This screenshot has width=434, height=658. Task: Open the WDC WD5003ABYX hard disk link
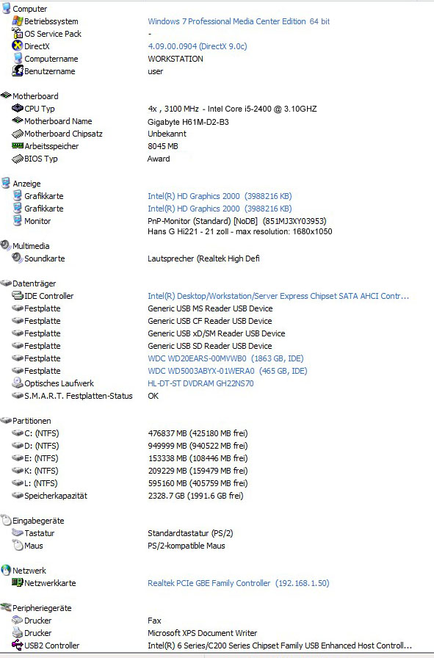[228, 371]
